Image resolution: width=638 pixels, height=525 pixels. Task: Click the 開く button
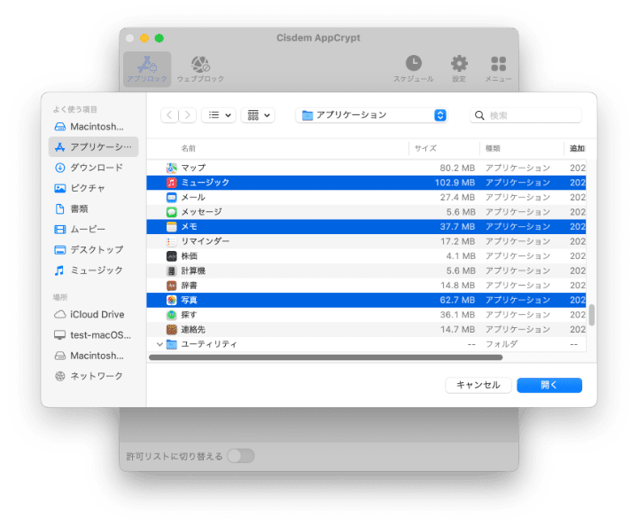click(x=549, y=385)
